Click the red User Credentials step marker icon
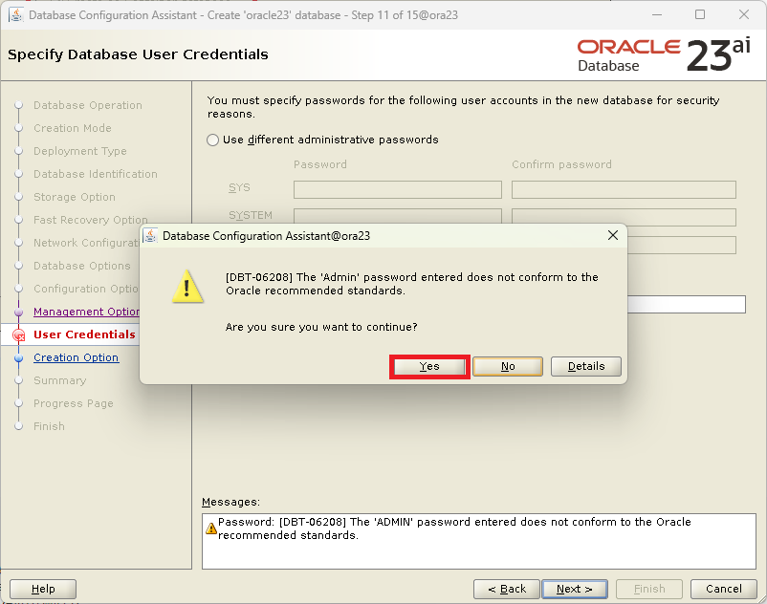 point(18,335)
